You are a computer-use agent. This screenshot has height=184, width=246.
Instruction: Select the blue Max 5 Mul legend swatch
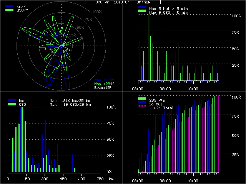click(142, 8)
